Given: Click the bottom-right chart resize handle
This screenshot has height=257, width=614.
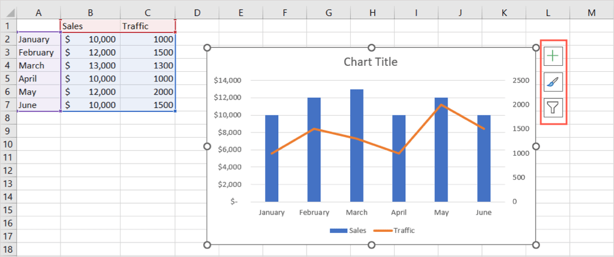Looking at the screenshot, I should pos(536,244).
